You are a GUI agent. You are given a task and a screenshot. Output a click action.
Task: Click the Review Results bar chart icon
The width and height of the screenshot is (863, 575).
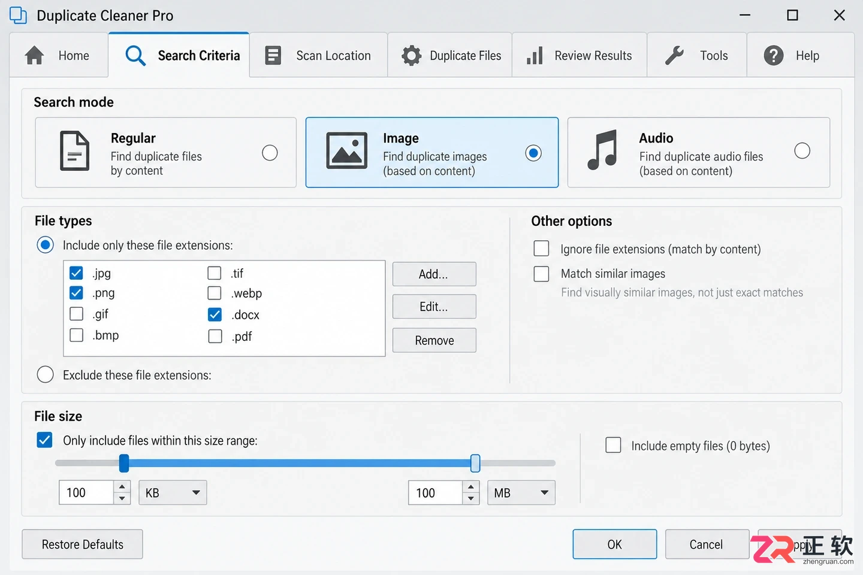535,56
